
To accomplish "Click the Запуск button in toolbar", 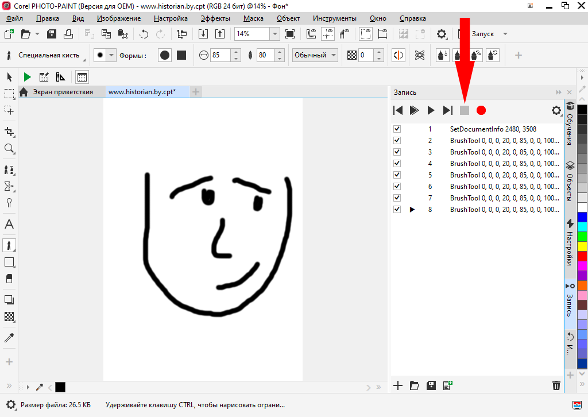I will [x=482, y=34].
